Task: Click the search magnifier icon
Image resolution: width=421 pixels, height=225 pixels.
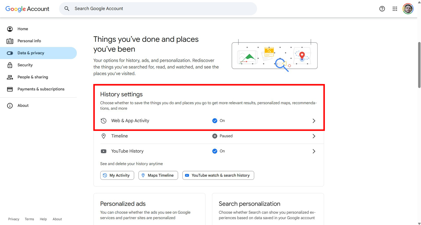Action: [67, 9]
